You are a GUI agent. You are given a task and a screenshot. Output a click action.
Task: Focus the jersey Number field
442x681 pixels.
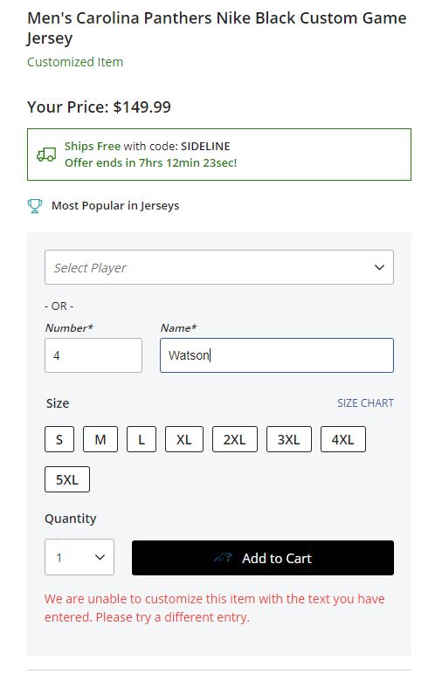point(93,355)
